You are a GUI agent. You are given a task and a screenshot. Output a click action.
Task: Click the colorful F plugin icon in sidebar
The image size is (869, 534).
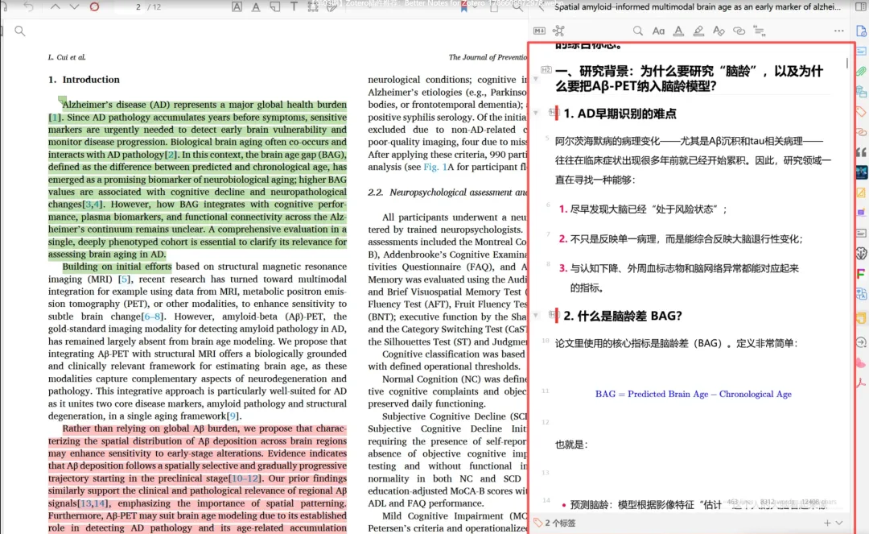(x=861, y=273)
